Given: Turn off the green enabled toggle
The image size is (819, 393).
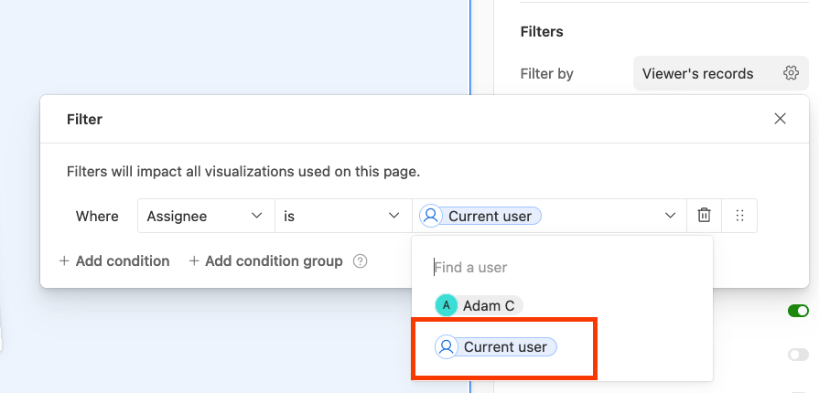Looking at the screenshot, I should 798,311.
